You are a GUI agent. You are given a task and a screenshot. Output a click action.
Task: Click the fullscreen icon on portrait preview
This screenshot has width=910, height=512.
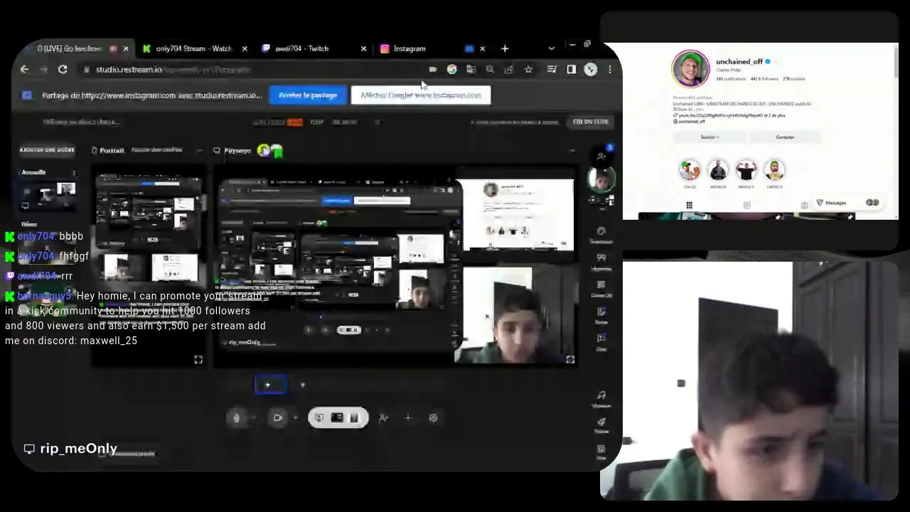click(x=198, y=360)
